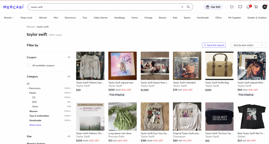Select the Handmade sidebar category filter
This screenshot has height=144, width=269.
tap(35, 120)
